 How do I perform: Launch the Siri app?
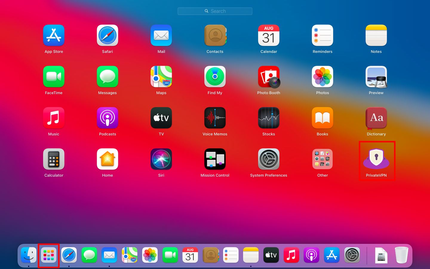click(x=161, y=159)
